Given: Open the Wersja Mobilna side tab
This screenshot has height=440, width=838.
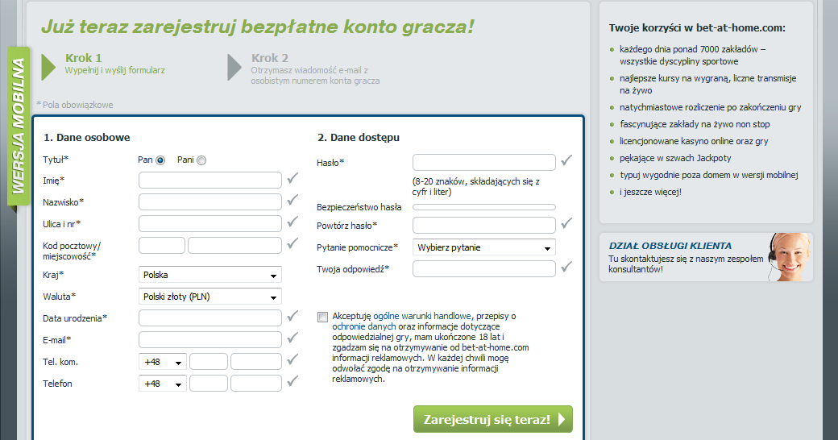Looking at the screenshot, I should tap(19, 127).
